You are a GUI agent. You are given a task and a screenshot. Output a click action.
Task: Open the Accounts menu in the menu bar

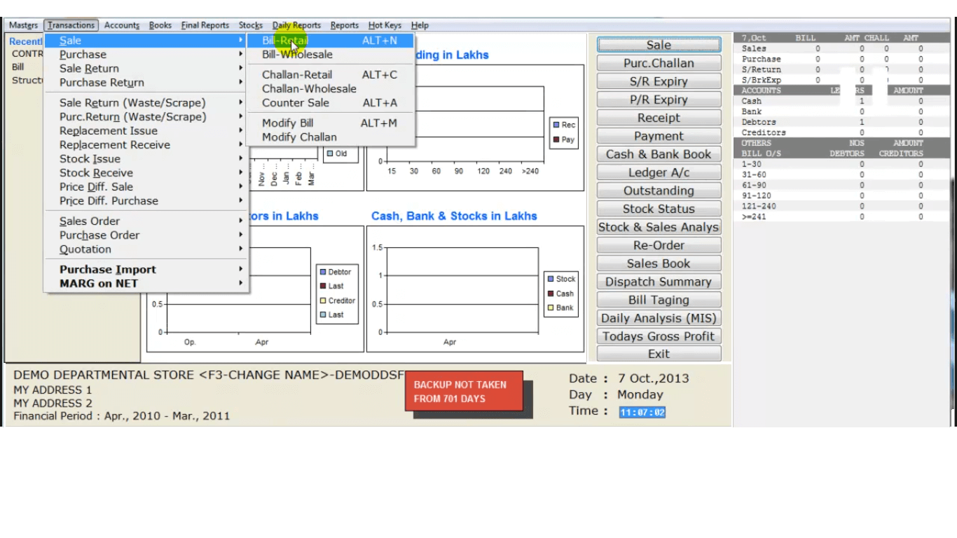[x=122, y=25]
